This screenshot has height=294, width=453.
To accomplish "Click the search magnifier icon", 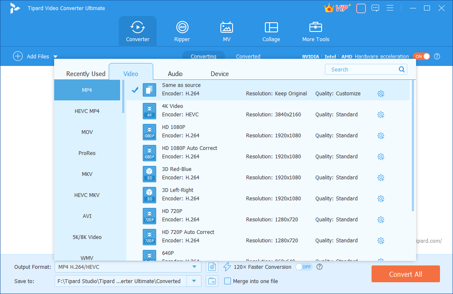I will coord(402,69).
